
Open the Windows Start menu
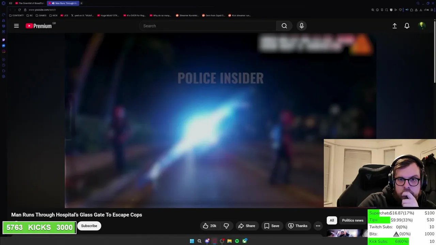coord(192,241)
